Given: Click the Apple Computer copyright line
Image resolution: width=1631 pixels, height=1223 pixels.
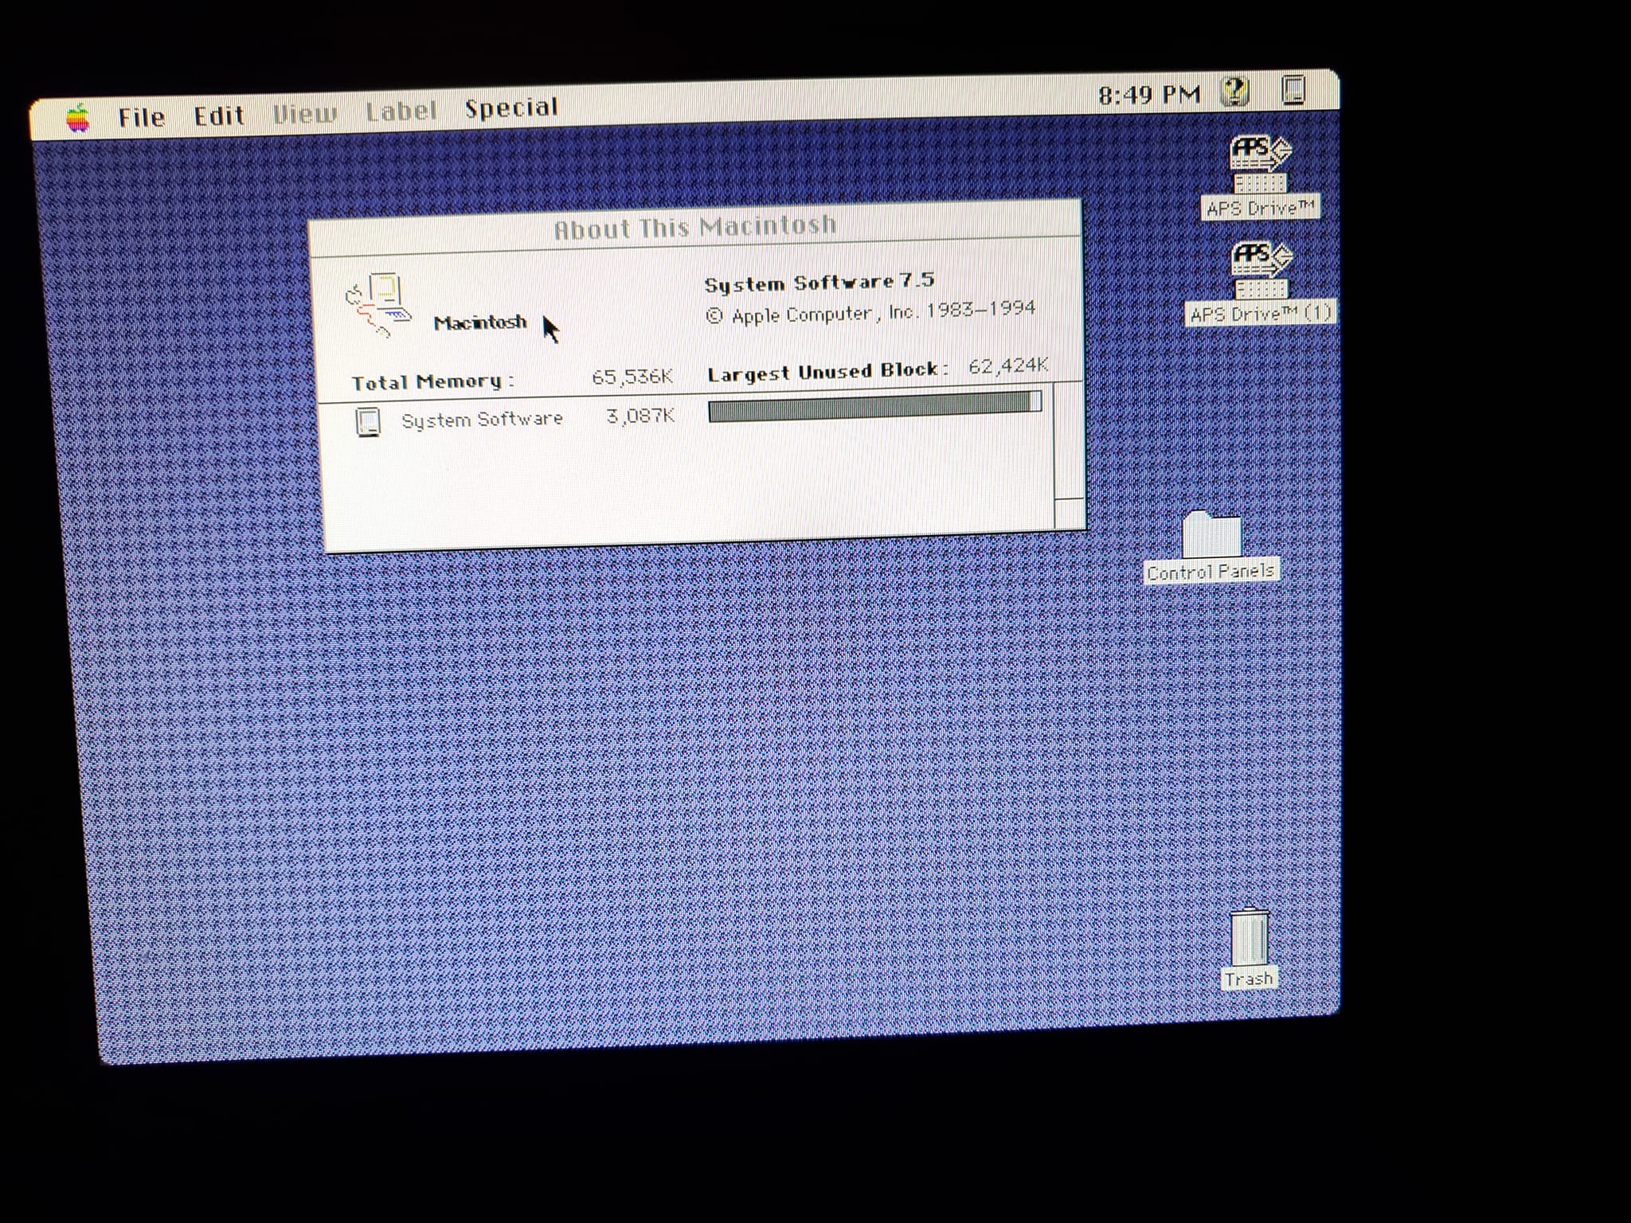Looking at the screenshot, I should click(871, 312).
